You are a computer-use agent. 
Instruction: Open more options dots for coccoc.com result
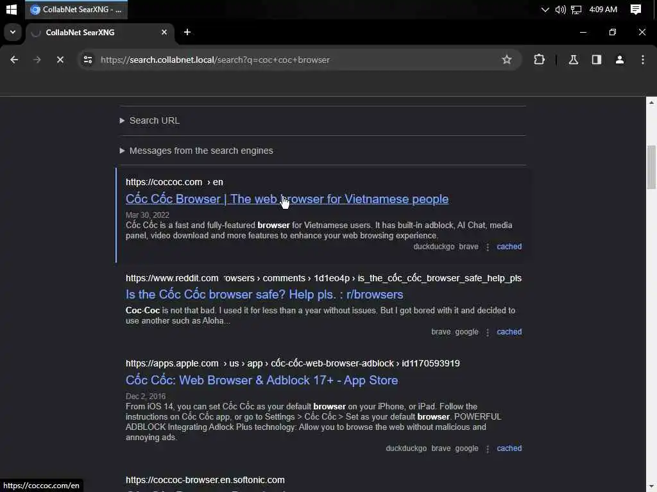tap(488, 247)
